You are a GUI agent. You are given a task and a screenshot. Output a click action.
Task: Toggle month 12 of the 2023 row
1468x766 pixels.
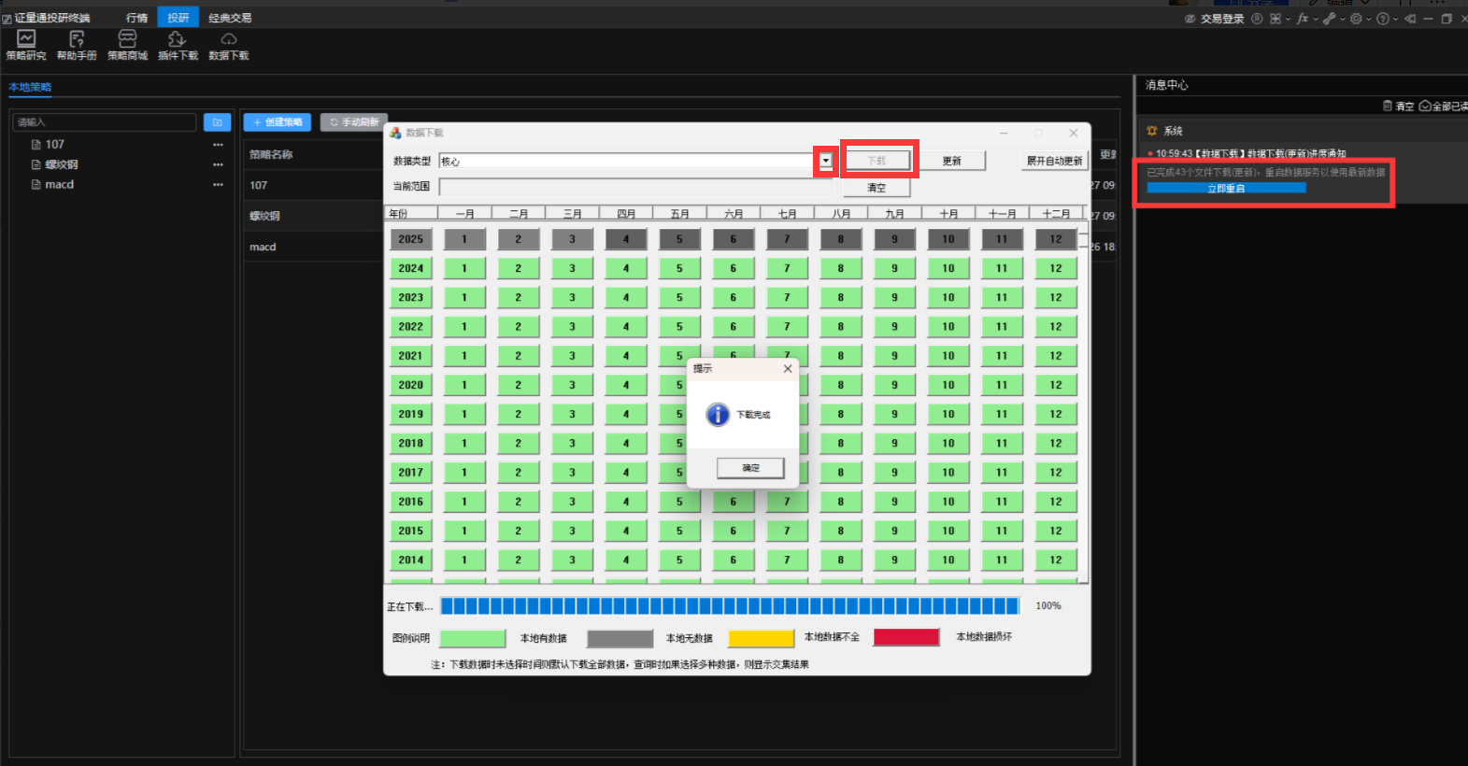coord(1055,297)
